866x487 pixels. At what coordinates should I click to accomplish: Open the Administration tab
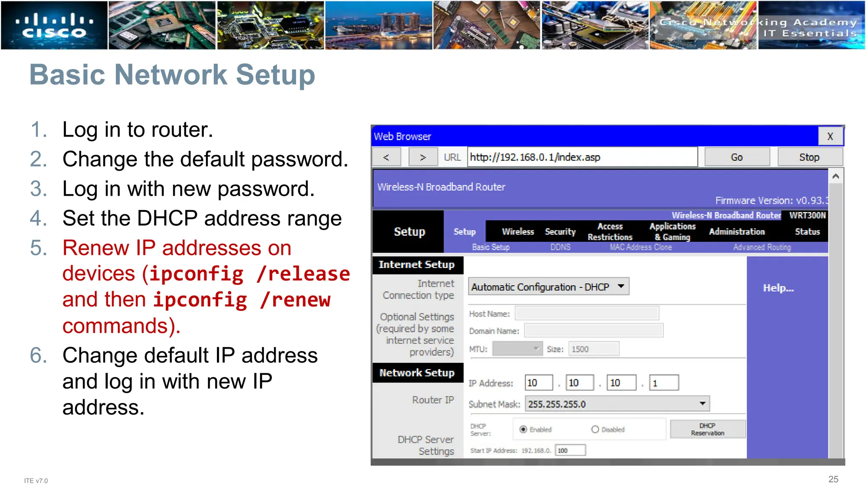[x=737, y=232]
